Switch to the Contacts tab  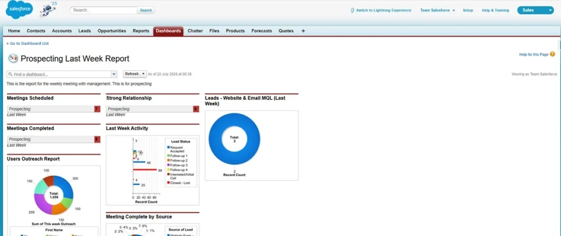pyautogui.click(x=36, y=31)
